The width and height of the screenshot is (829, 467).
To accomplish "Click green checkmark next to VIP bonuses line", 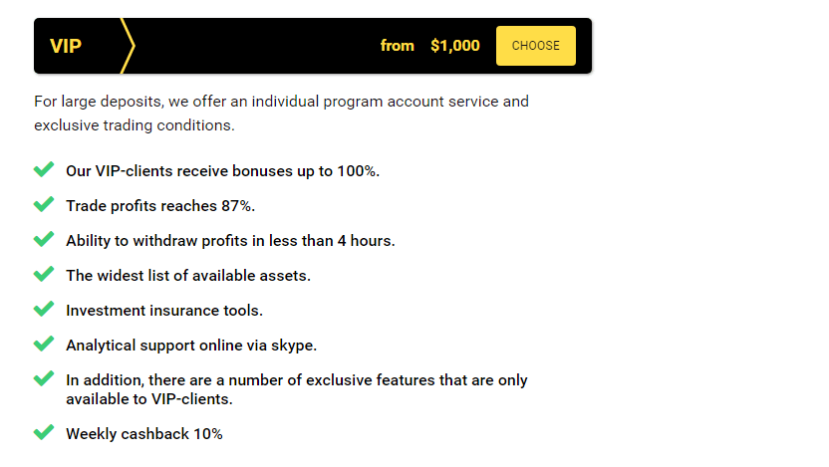I will click(44, 169).
